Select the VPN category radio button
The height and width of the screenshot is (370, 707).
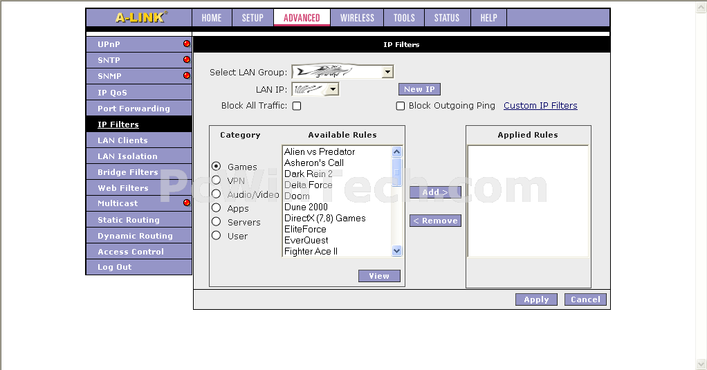pyautogui.click(x=217, y=181)
